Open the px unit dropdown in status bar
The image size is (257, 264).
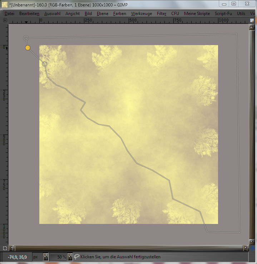[45, 257]
